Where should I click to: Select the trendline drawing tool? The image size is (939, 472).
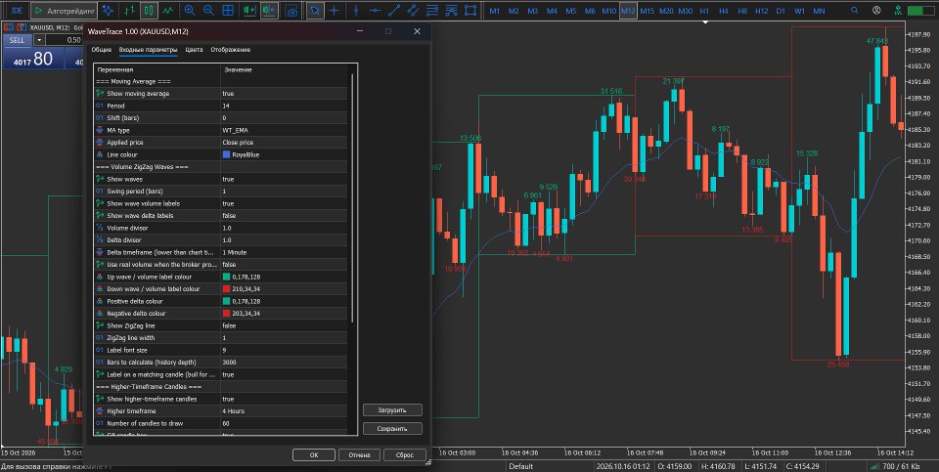[394, 10]
